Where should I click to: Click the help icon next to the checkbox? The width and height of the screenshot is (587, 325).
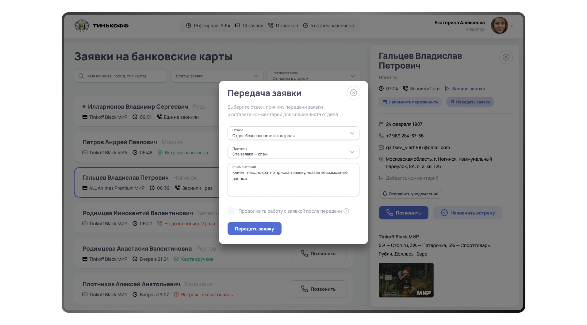(346, 211)
